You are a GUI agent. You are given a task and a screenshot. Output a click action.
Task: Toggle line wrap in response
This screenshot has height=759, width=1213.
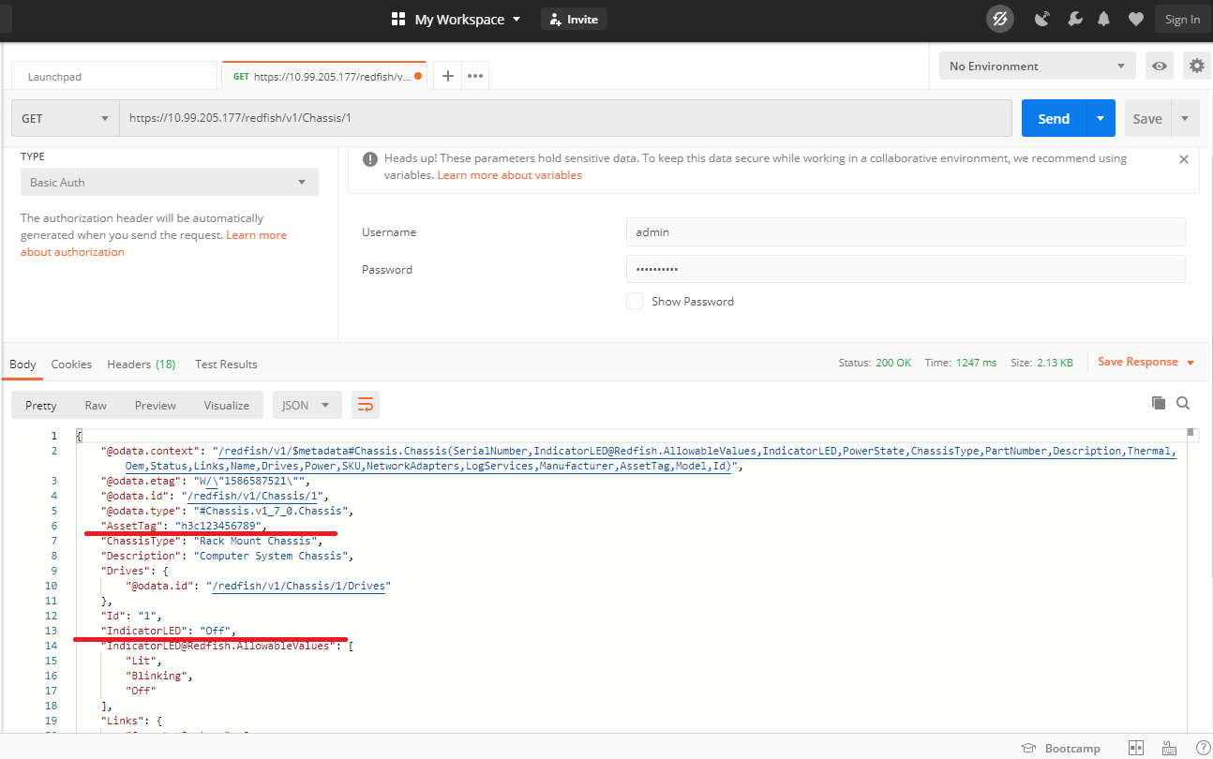(366, 405)
